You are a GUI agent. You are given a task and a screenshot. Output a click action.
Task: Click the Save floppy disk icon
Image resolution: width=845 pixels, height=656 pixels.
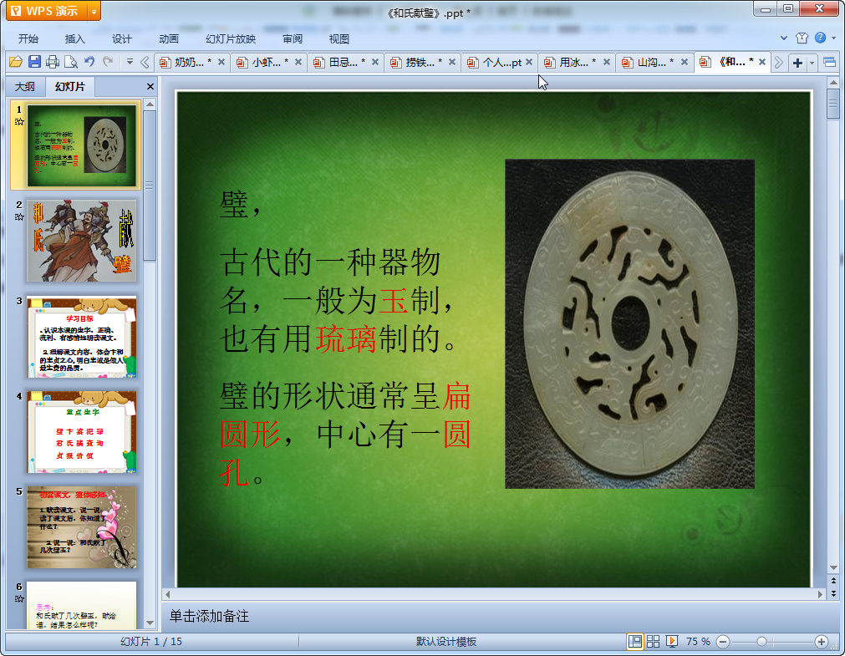34,62
